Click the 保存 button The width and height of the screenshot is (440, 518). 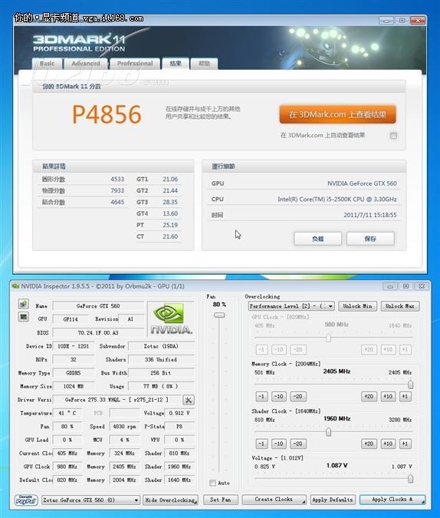pos(370,239)
